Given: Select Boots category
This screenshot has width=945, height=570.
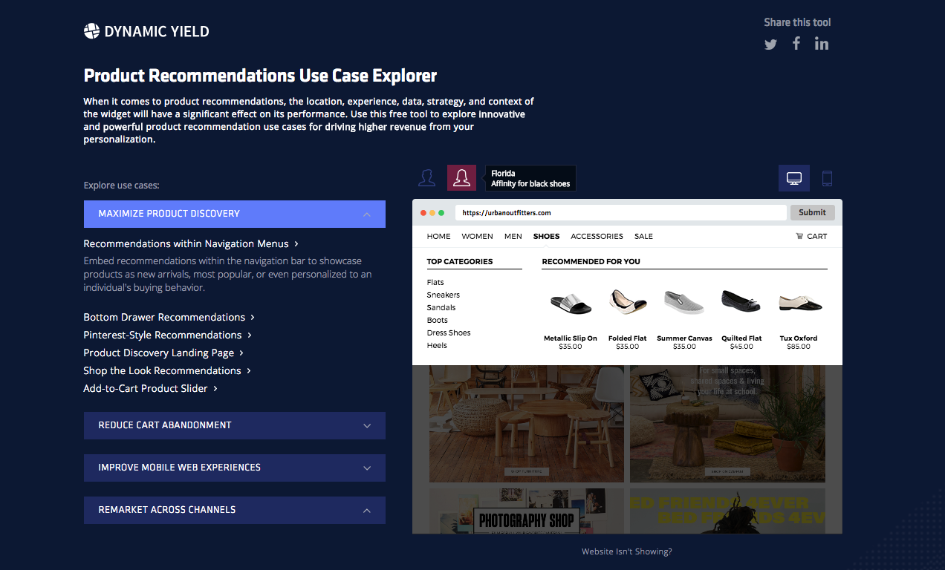Looking at the screenshot, I should (x=437, y=320).
